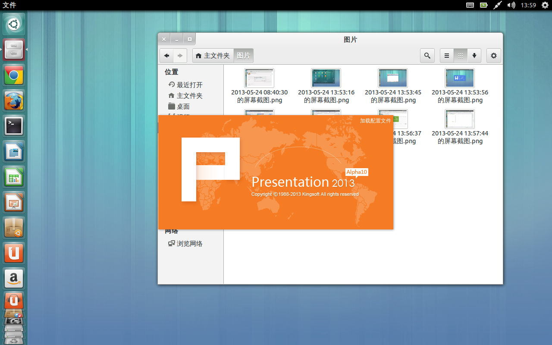Go forward in the file manager
This screenshot has height=345, width=552.
[x=180, y=56]
